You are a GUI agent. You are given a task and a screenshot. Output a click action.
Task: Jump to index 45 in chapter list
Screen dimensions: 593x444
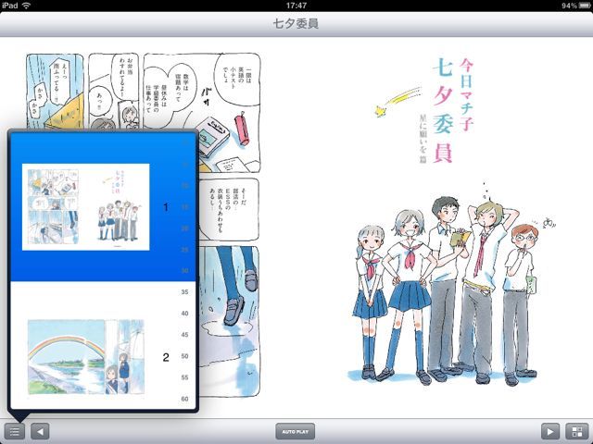tap(184, 335)
